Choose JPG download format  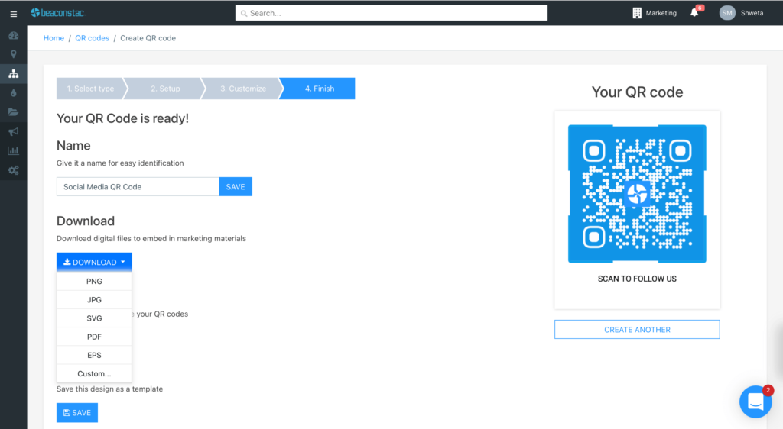[x=94, y=300]
